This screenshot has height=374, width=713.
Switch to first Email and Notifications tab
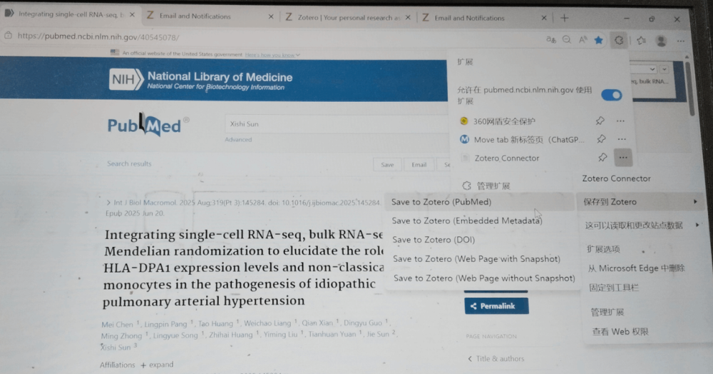pyautogui.click(x=209, y=16)
